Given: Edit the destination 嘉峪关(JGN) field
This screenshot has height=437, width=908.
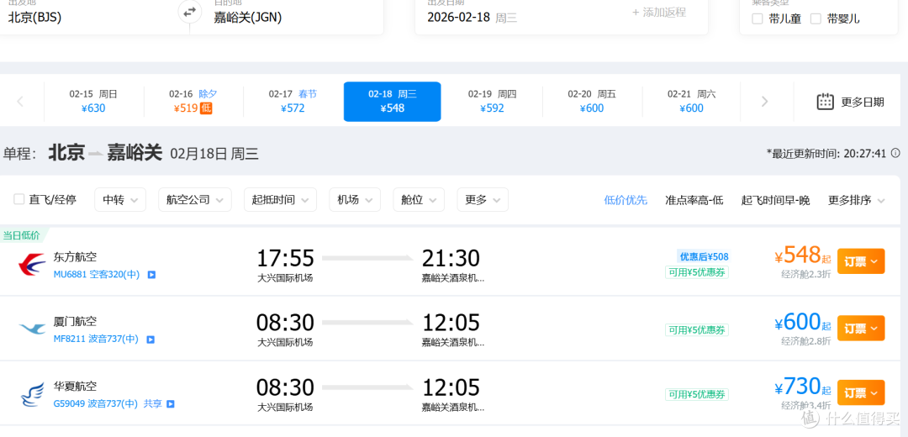Looking at the screenshot, I should click(248, 18).
